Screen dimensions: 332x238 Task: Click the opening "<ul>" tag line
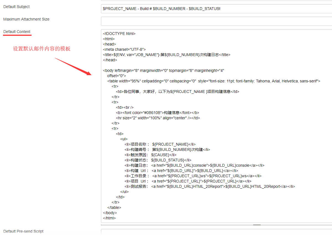pyautogui.click(x=124, y=139)
